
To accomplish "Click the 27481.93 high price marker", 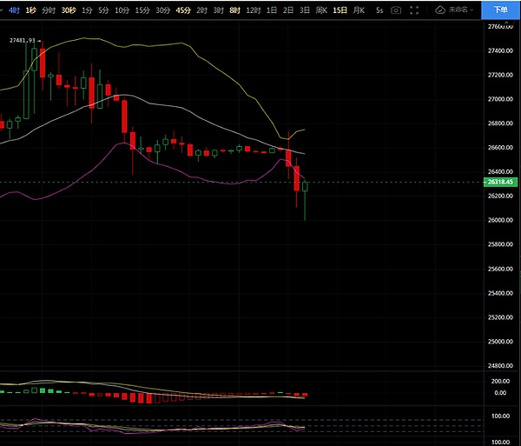I will pyautogui.click(x=23, y=41).
